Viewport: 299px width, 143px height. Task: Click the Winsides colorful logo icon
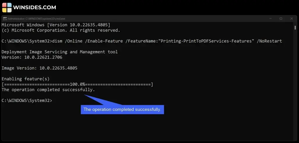pos(7,8)
